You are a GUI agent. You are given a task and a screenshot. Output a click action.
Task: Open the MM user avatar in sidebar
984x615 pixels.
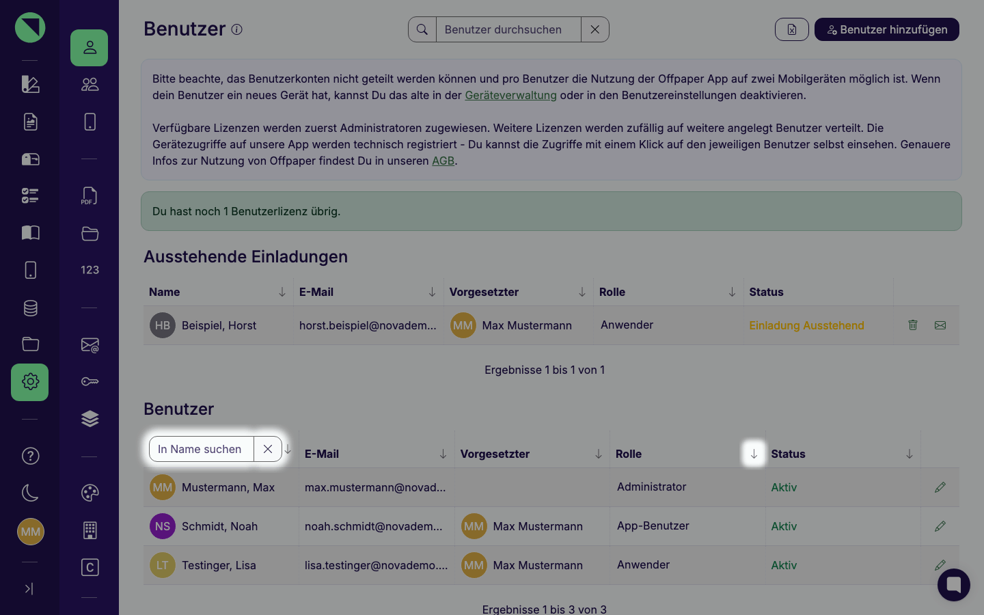30,532
